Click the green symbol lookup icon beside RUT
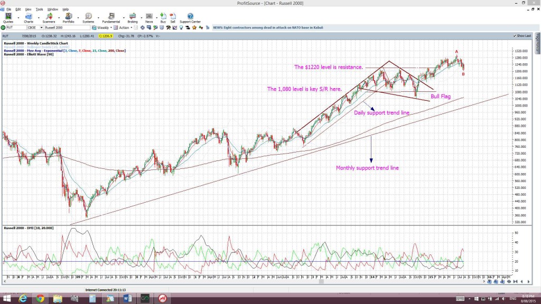 [3, 27]
